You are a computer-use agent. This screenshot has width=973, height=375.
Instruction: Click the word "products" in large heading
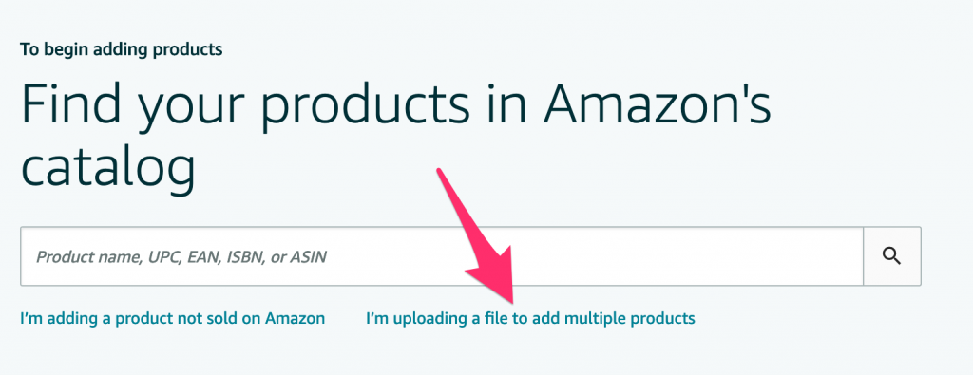click(362, 104)
